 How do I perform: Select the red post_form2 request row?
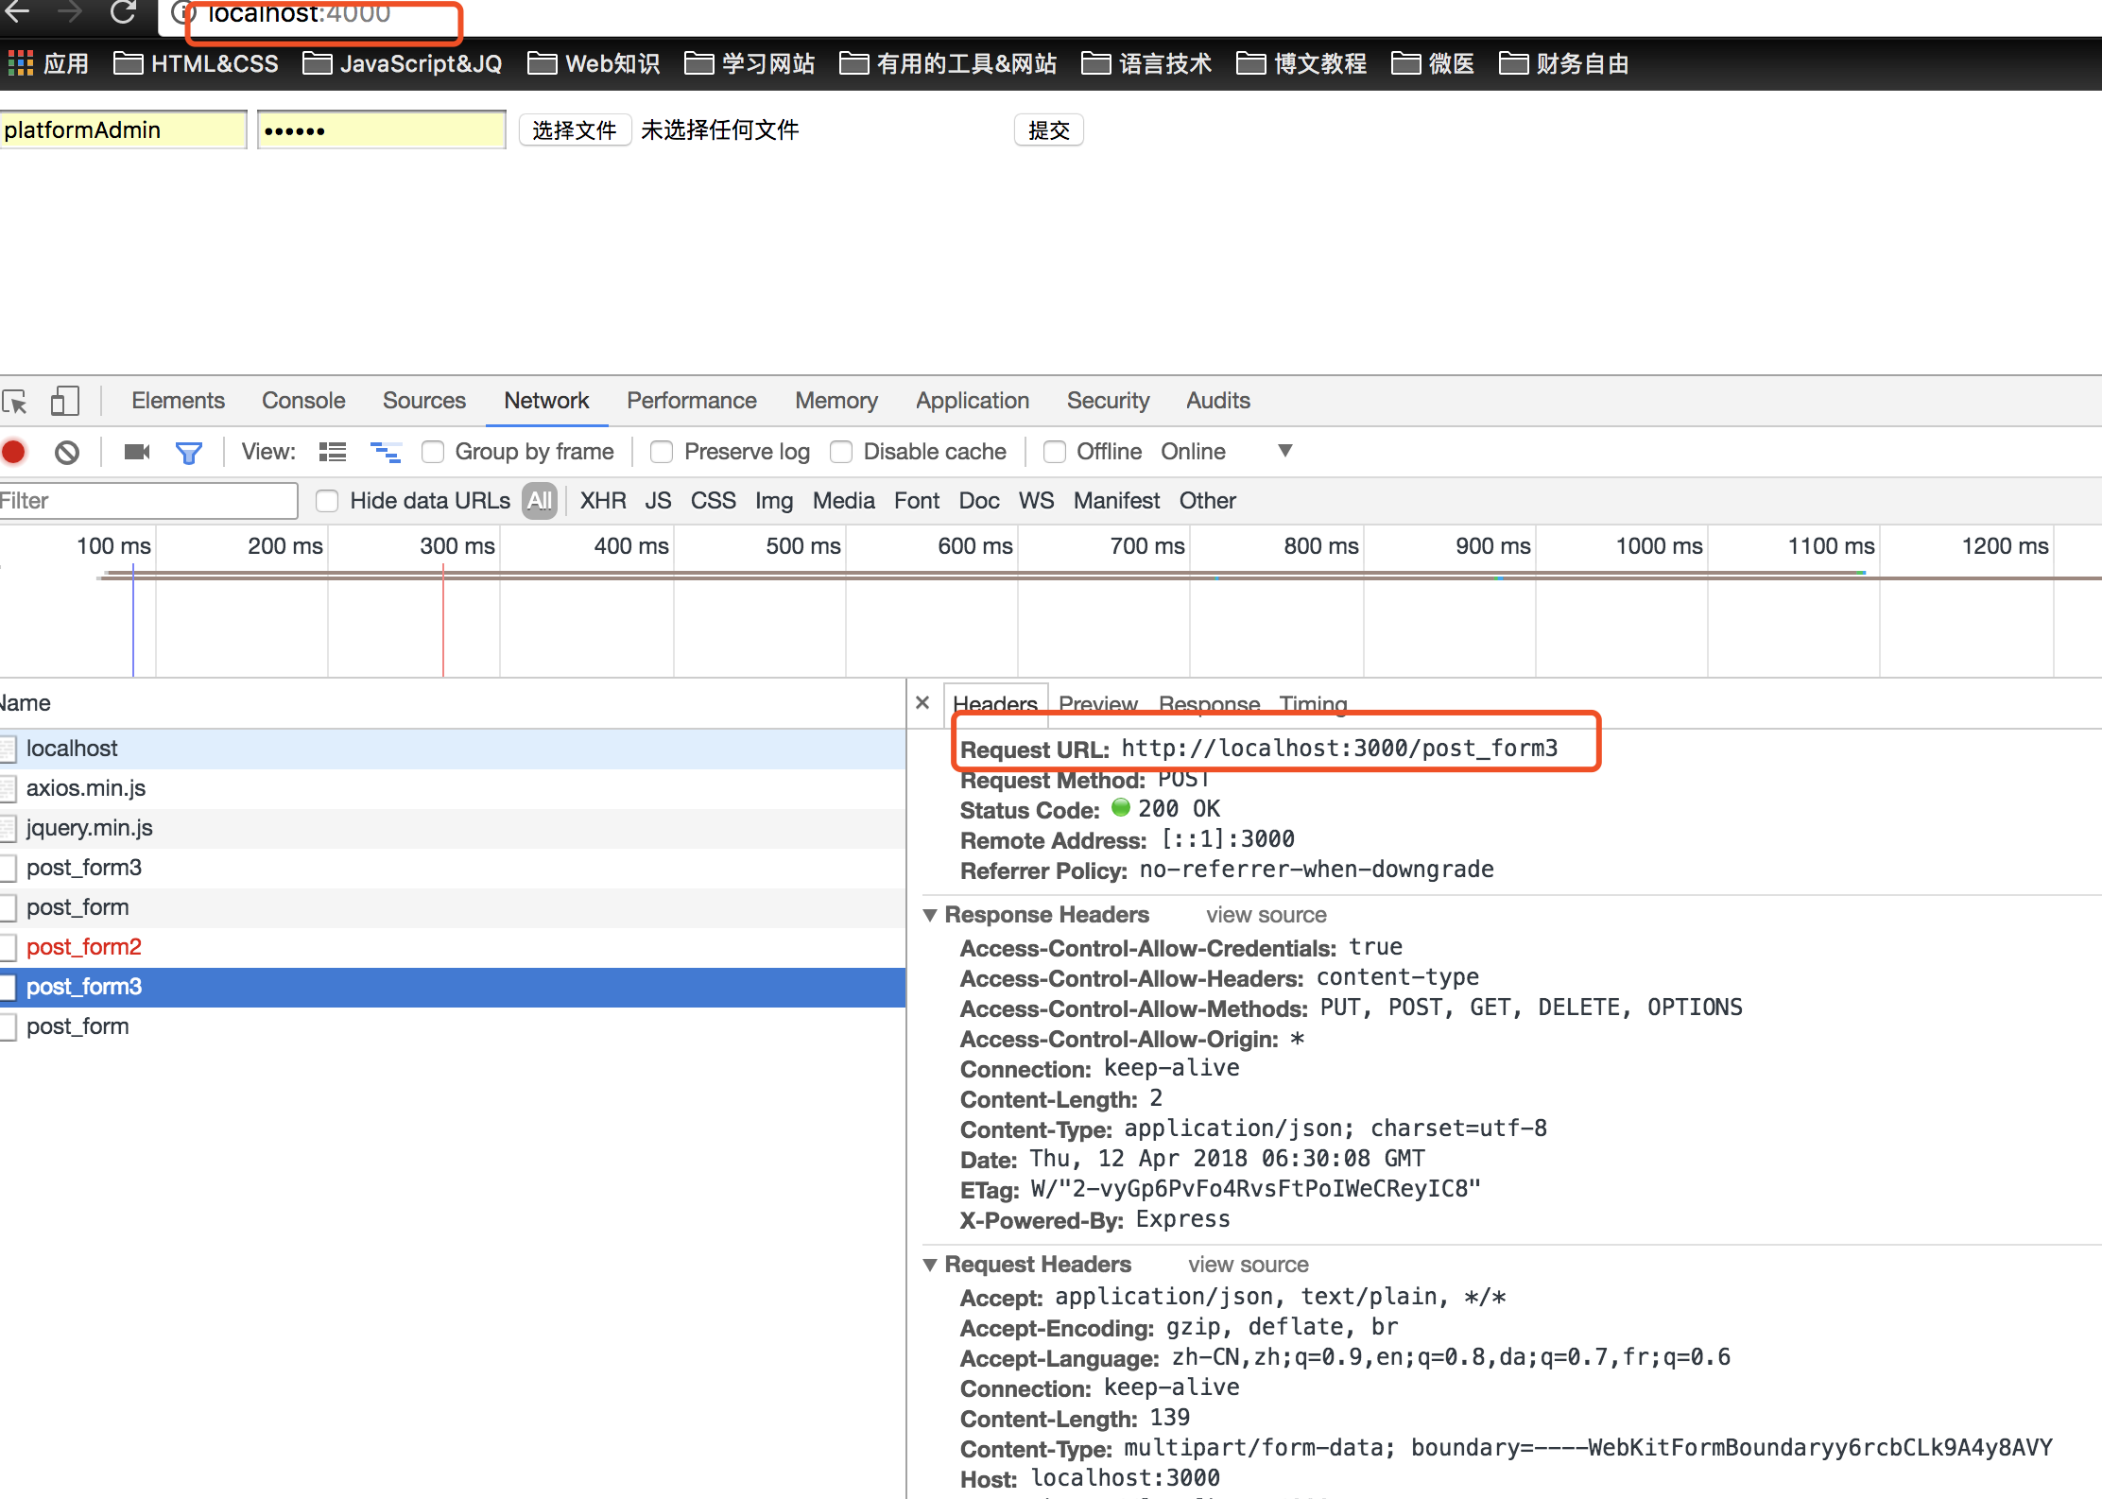coord(84,947)
